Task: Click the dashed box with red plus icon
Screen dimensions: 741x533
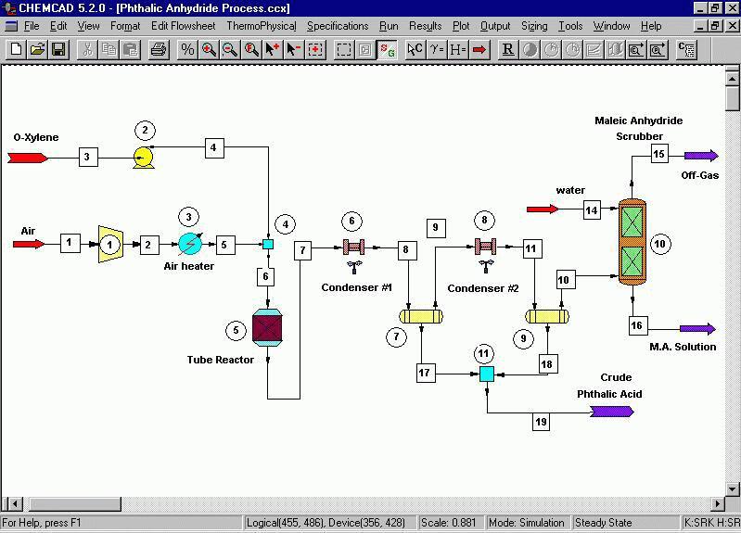Action: point(315,49)
